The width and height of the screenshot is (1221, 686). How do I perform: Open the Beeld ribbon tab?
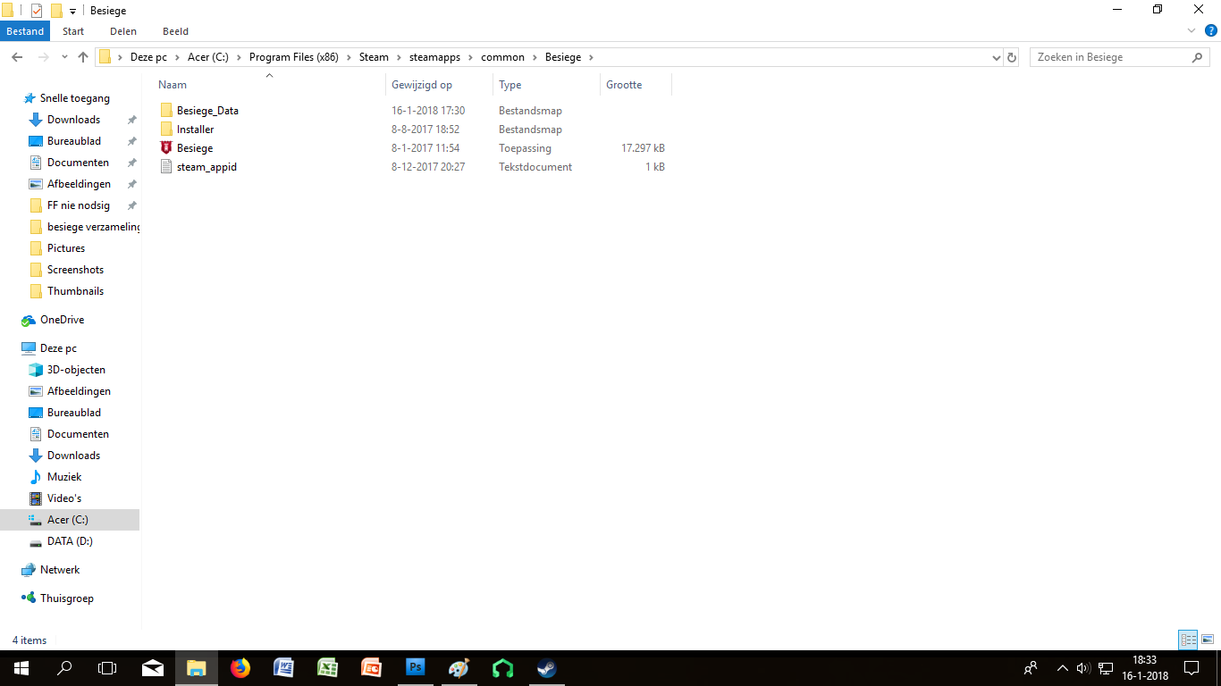coord(175,31)
